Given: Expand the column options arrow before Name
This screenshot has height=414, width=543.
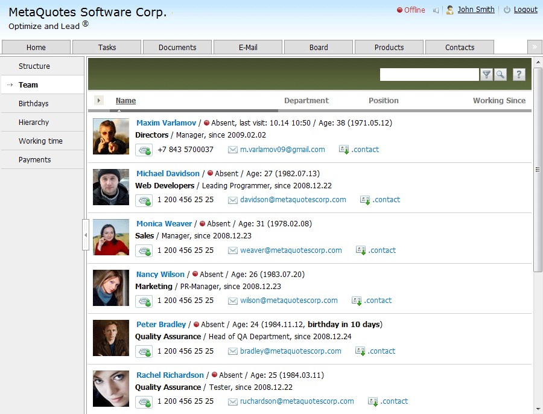Looking at the screenshot, I should [99, 100].
